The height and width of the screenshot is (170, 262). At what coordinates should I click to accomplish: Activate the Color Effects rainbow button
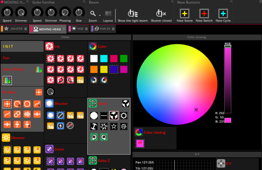click(x=7, y=81)
